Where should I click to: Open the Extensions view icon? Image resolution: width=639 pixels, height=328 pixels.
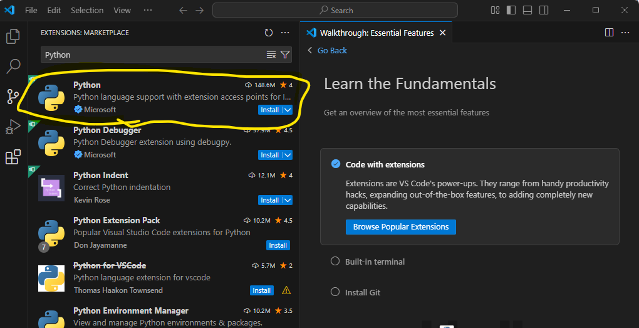[x=13, y=157]
